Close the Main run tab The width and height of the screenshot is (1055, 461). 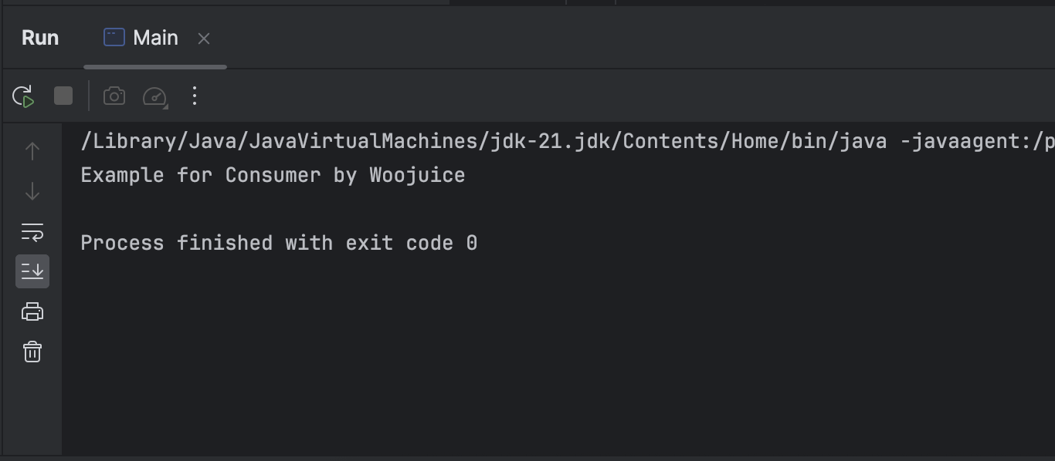(204, 39)
